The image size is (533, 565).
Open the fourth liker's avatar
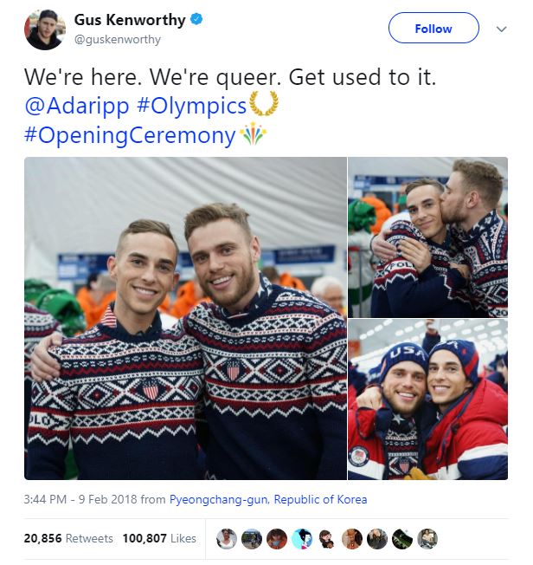tap(302, 539)
